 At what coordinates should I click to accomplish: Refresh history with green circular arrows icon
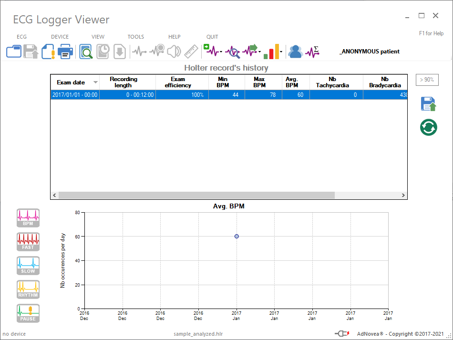pyautogui.click(x=429, y=127)
